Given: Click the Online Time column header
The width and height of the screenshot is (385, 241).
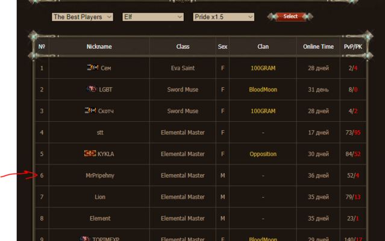Looking at the screenshot, I should tap(318, 46).
